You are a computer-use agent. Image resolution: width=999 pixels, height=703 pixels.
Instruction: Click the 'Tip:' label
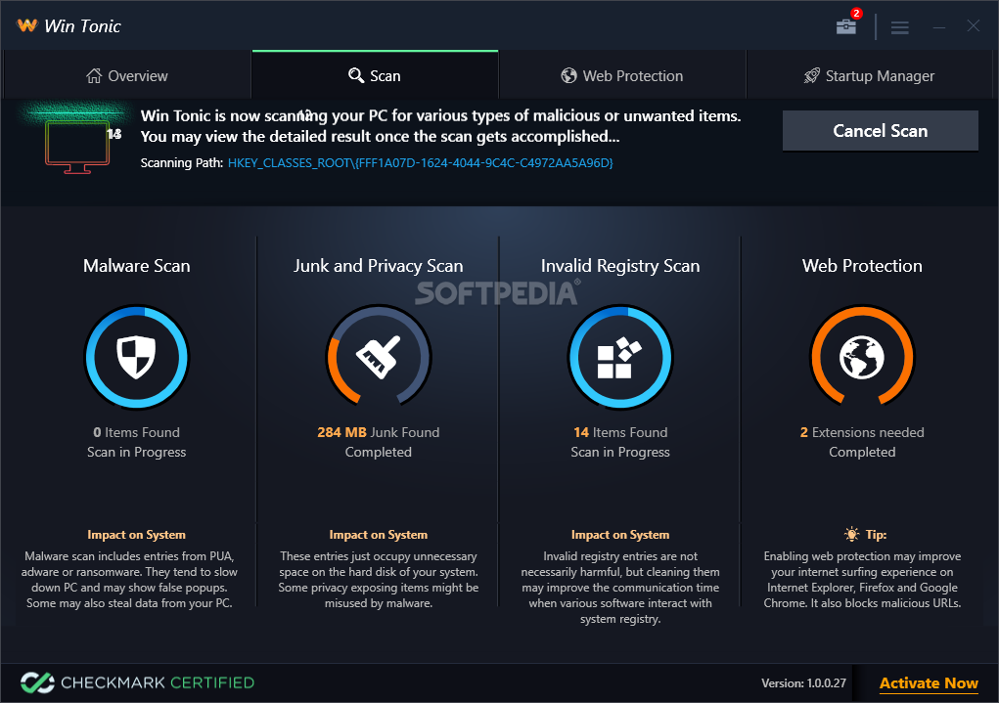coord(876,535)
